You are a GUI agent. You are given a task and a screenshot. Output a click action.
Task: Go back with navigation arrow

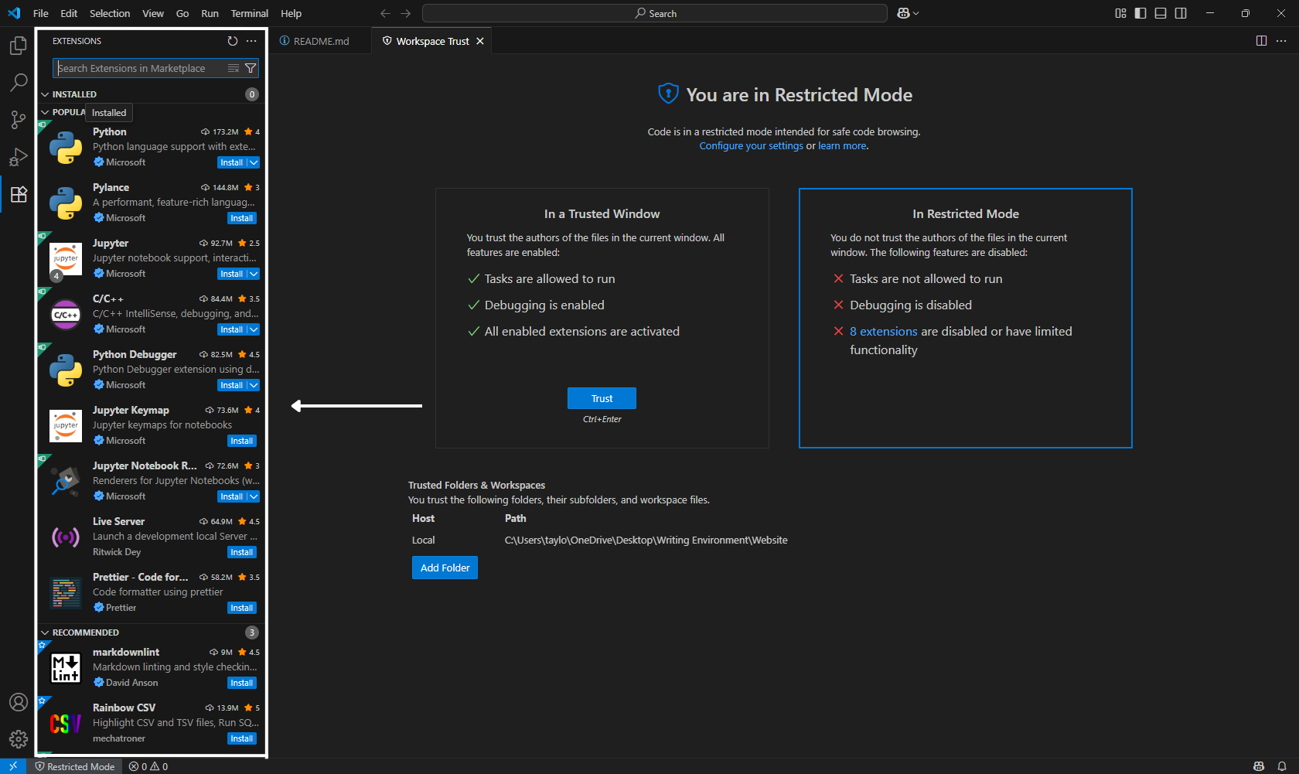tap(386, 13)
